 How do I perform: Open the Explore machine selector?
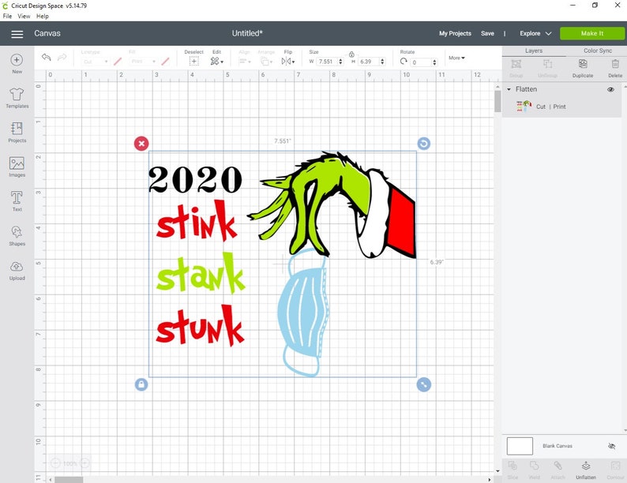coord(535,34)
